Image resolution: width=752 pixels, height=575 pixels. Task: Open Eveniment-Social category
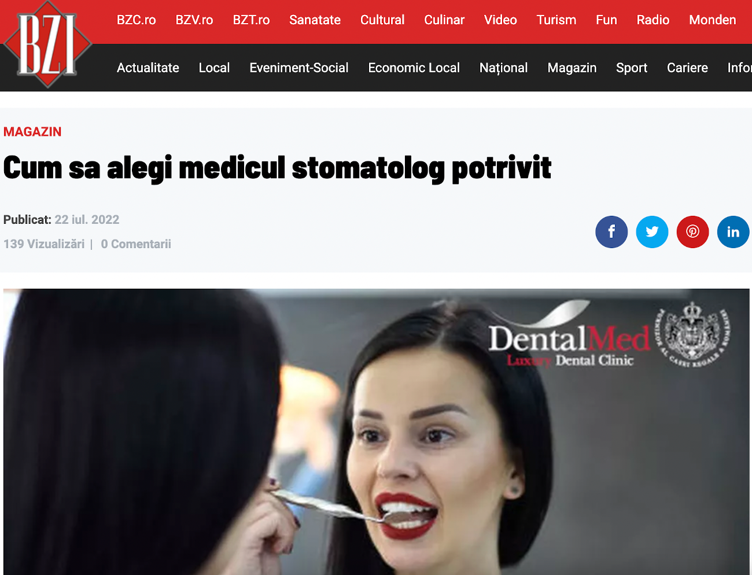(299, 68)
